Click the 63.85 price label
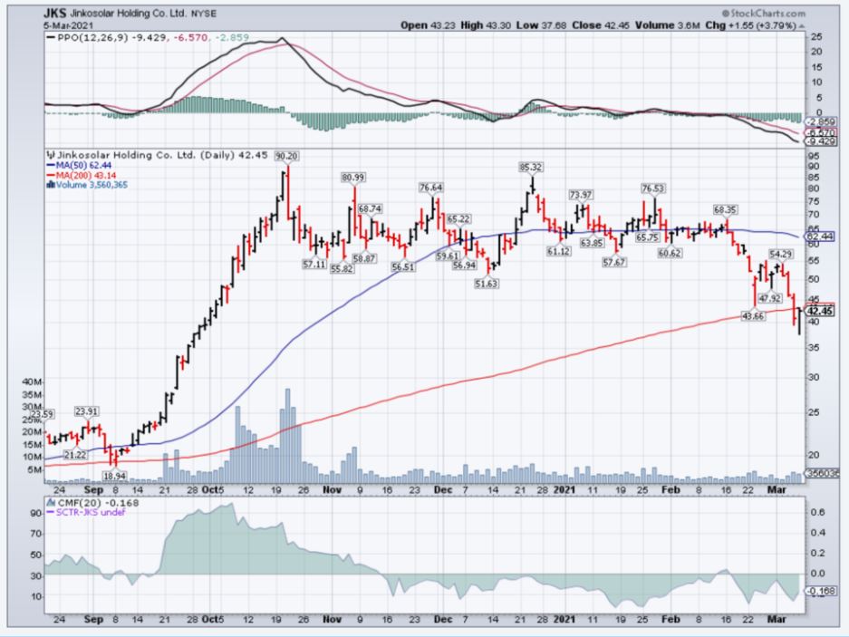This screenshot has width=849, height=637. pyautogui.click(x=592, y=243)
